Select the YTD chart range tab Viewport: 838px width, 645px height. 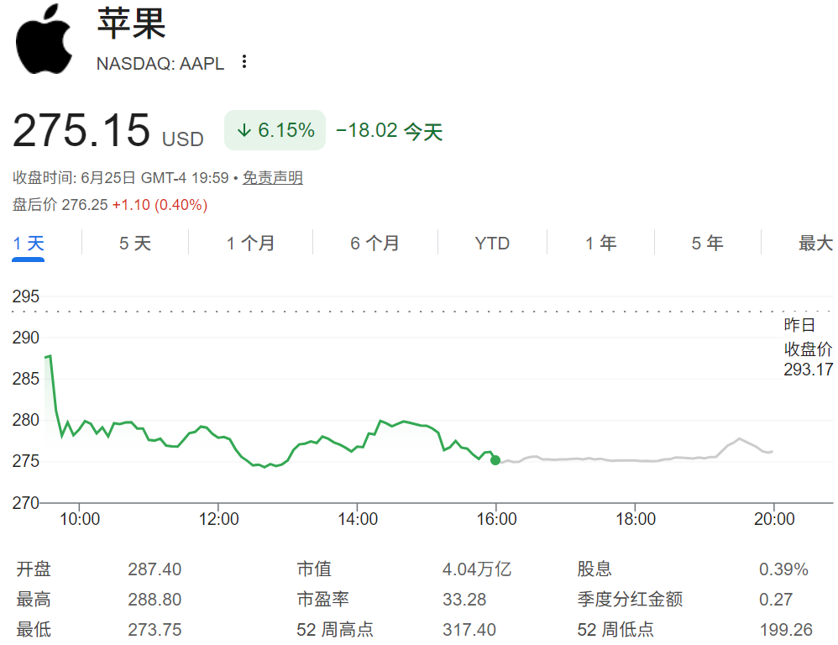pyautogui.click(x=492, y=244)
